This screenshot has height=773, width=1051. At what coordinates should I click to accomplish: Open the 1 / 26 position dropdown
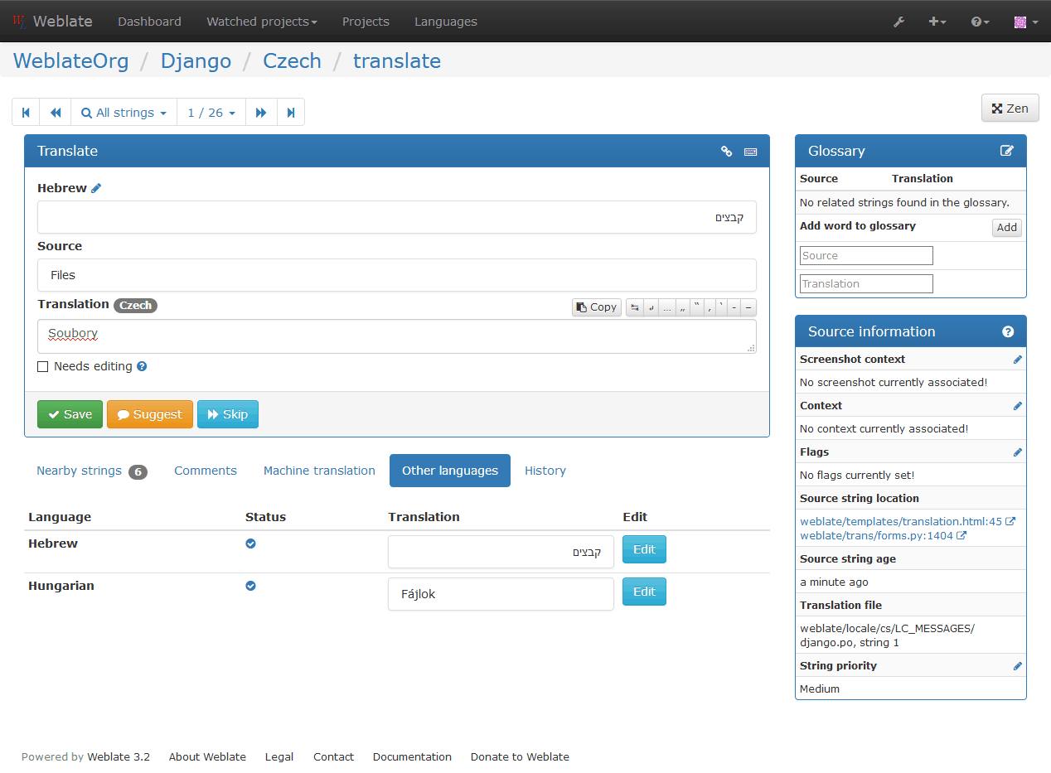[211, 112]
